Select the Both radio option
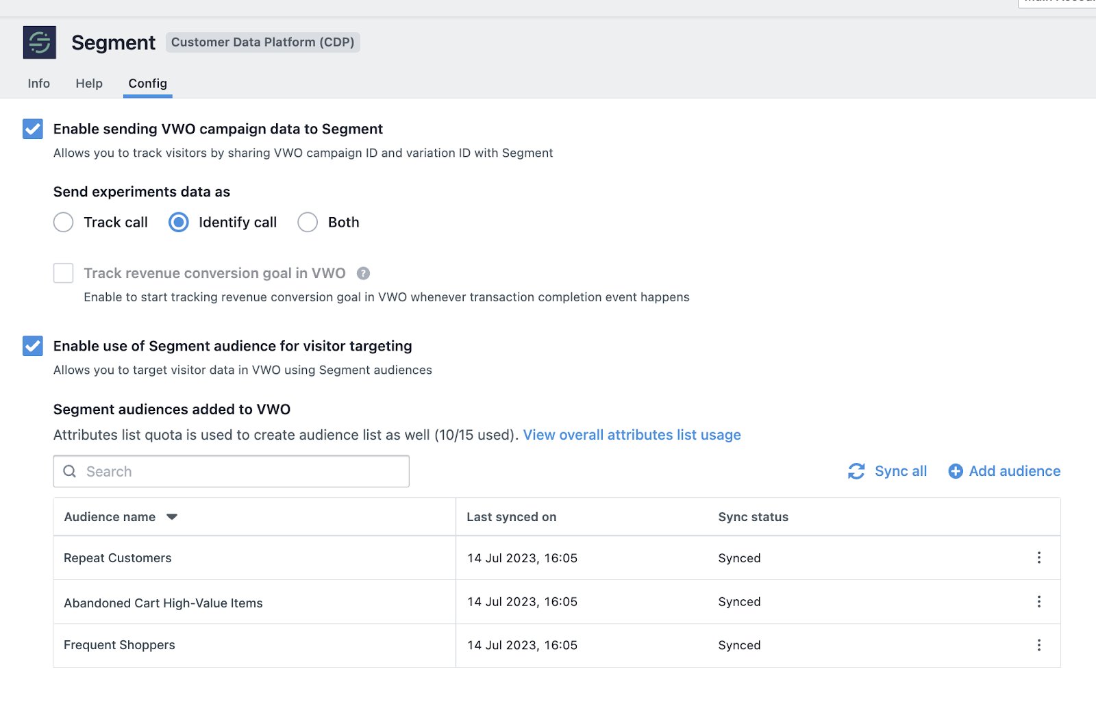 [308, 223]
